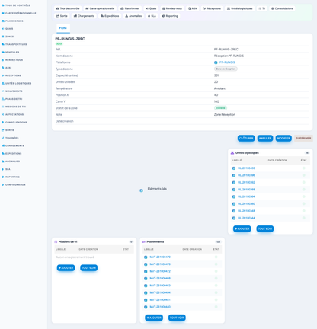Click the Modifier button
The image size is (317, 329).
pos(283,139)
